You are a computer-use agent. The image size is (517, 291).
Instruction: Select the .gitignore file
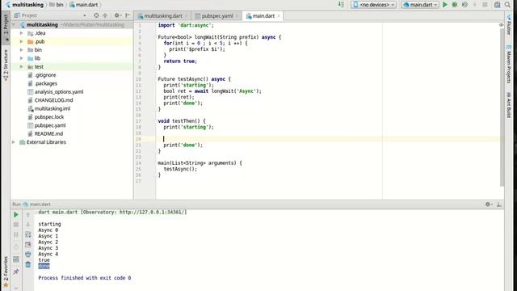point(45,75)
